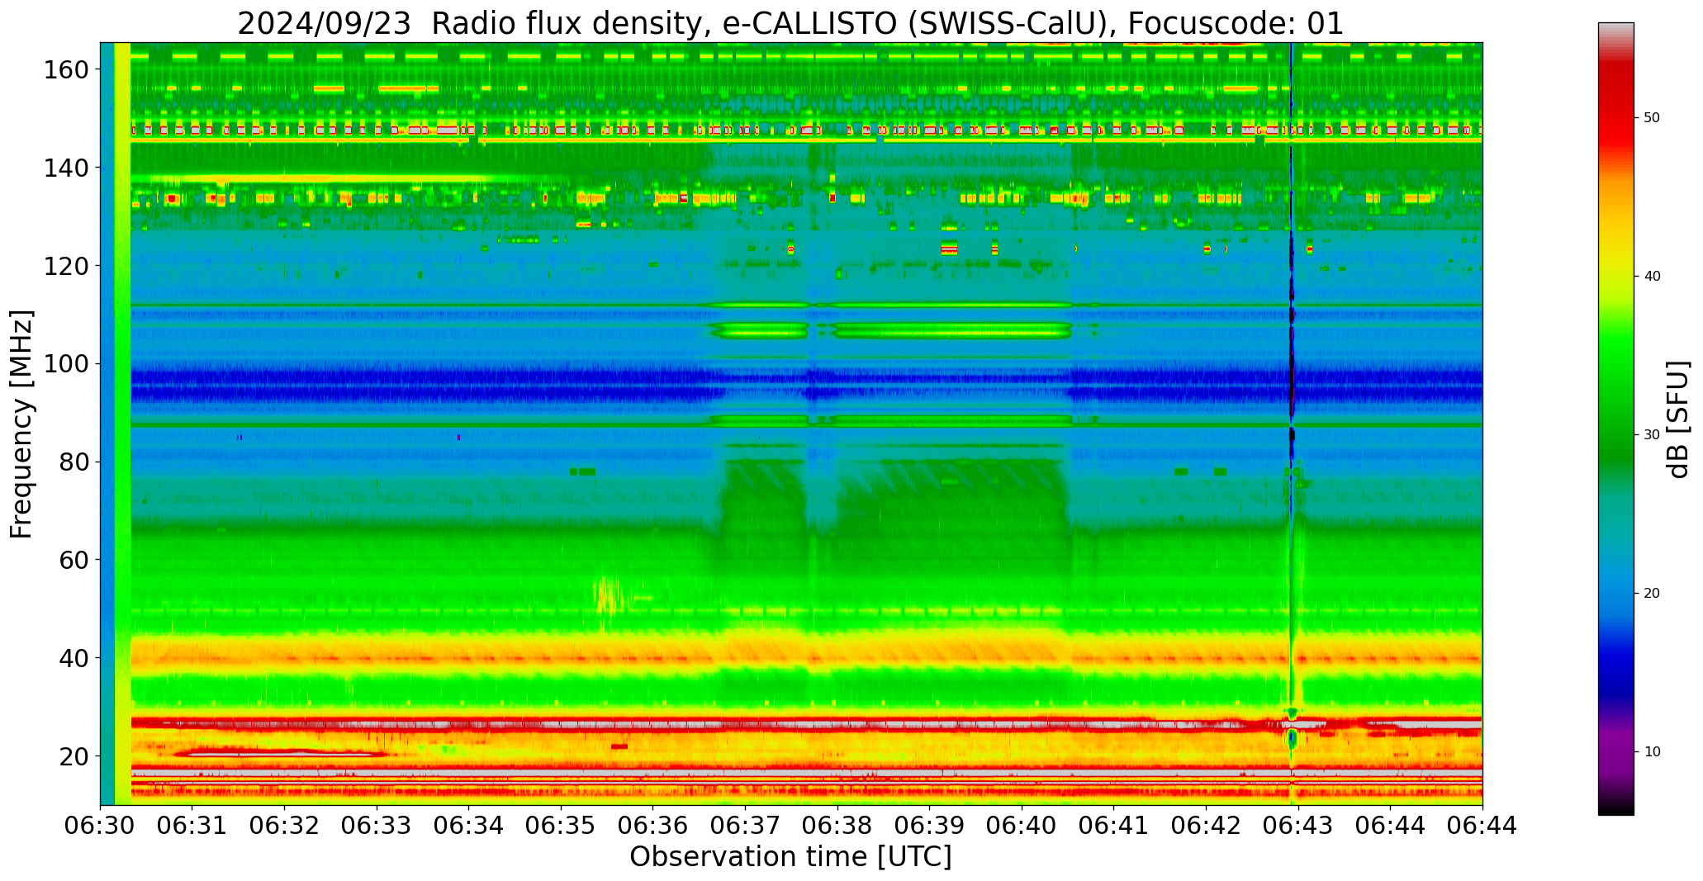Click the 06:42 time tick label
Viewport: 1703px width, 881px height.
click(1206, 825)
